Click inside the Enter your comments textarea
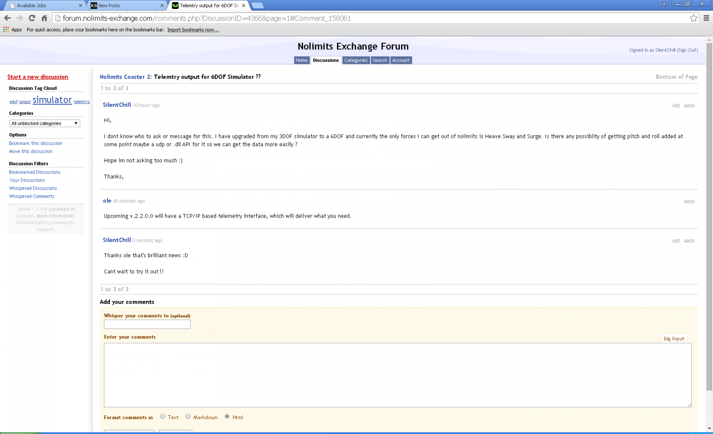This screenshot has width=713, height=434. click(x=397, y=375)
